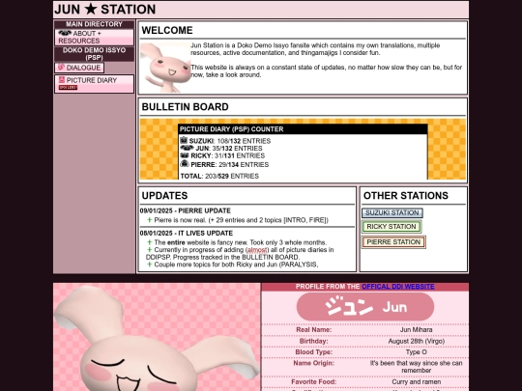Image resolution: width=522 pixels, height=391 pixels.
Task: Click the Favorite Food value 'Curry and ramen'
Action: coord(416,381)
